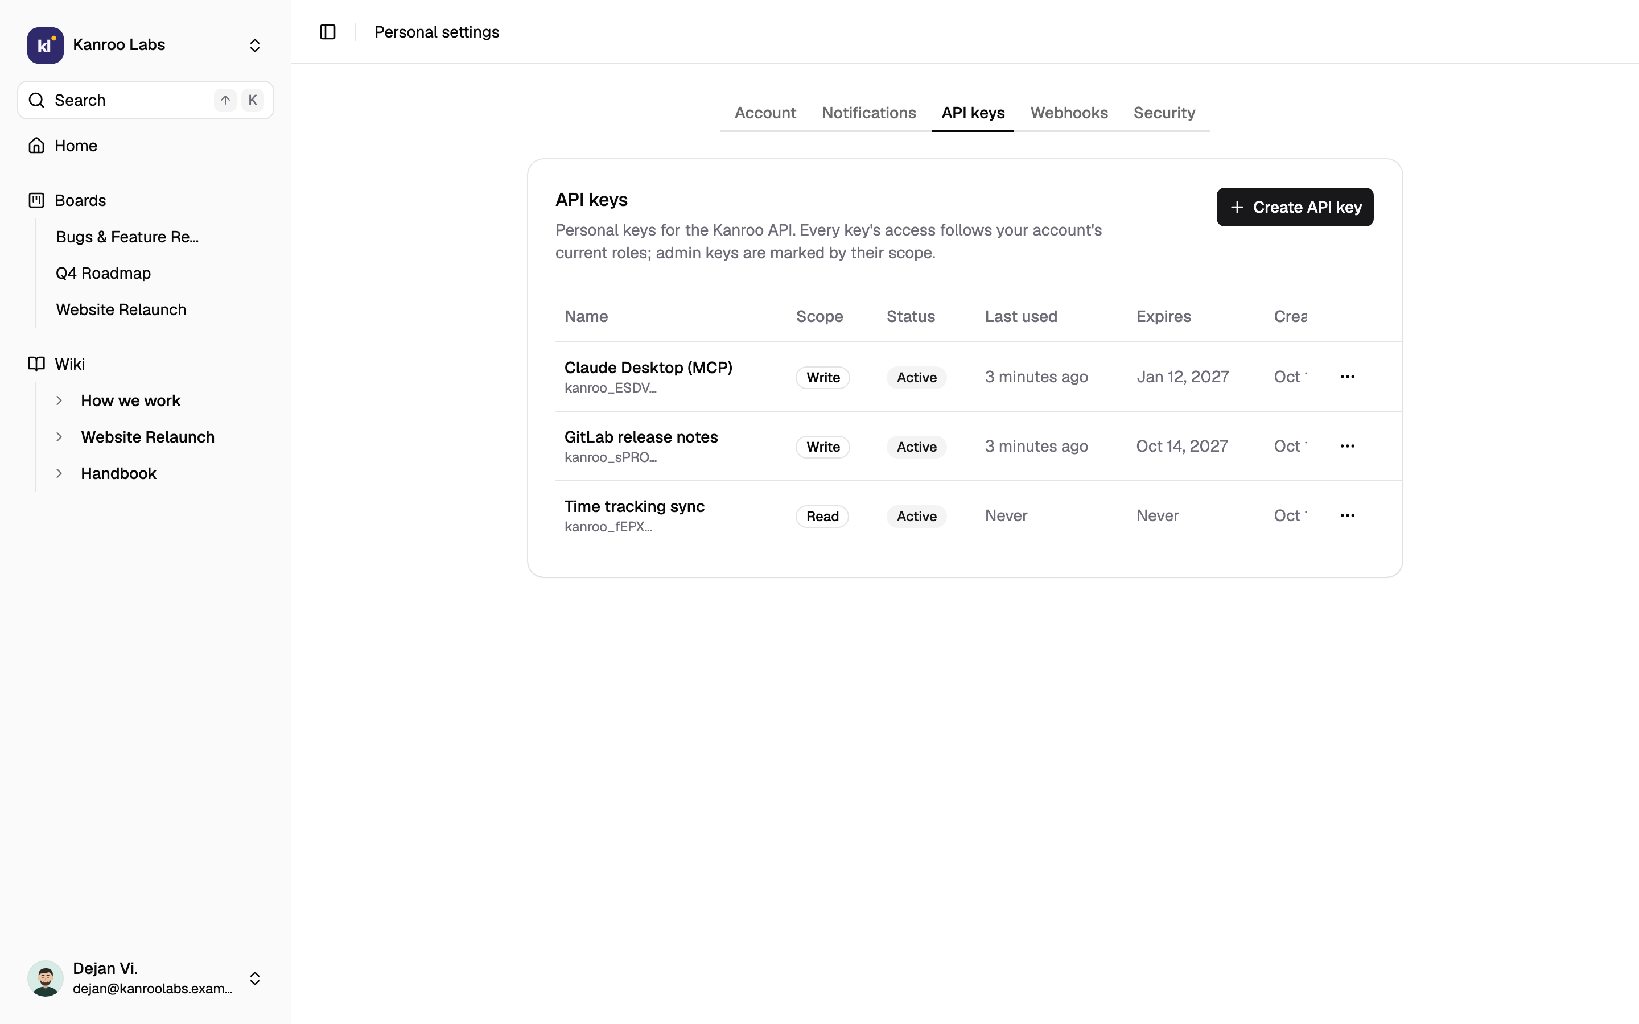The width and height of the screenshot is (1639, 1024).
Task: Switch to the Webhooks tab
Action: point(1069,113)
